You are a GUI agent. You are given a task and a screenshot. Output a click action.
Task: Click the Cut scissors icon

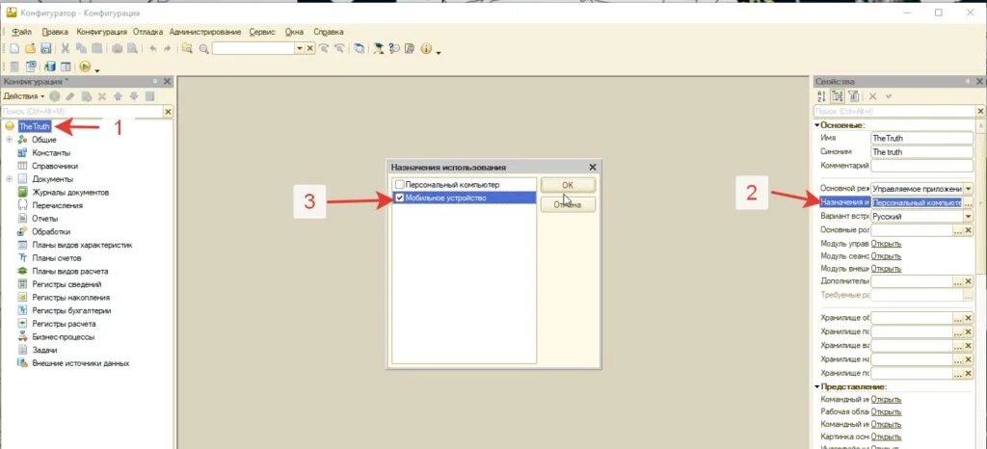point(66,48)
